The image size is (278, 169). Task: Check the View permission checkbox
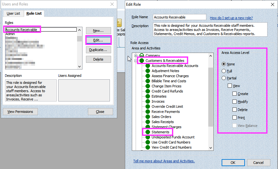(230, 86)
